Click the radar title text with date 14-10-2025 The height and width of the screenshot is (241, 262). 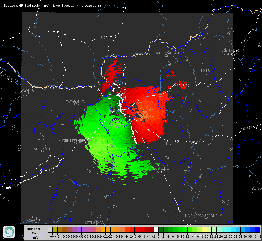point(52,6)
